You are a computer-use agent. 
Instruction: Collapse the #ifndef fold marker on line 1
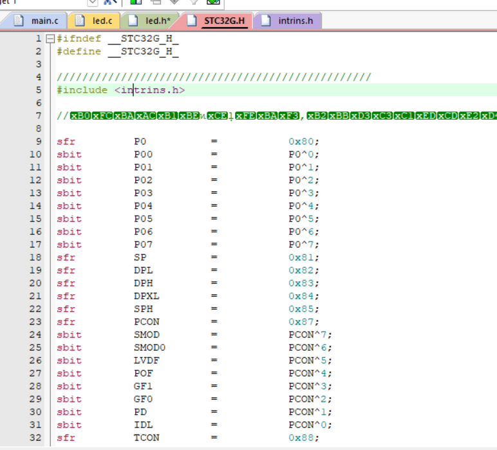[50, 39]
